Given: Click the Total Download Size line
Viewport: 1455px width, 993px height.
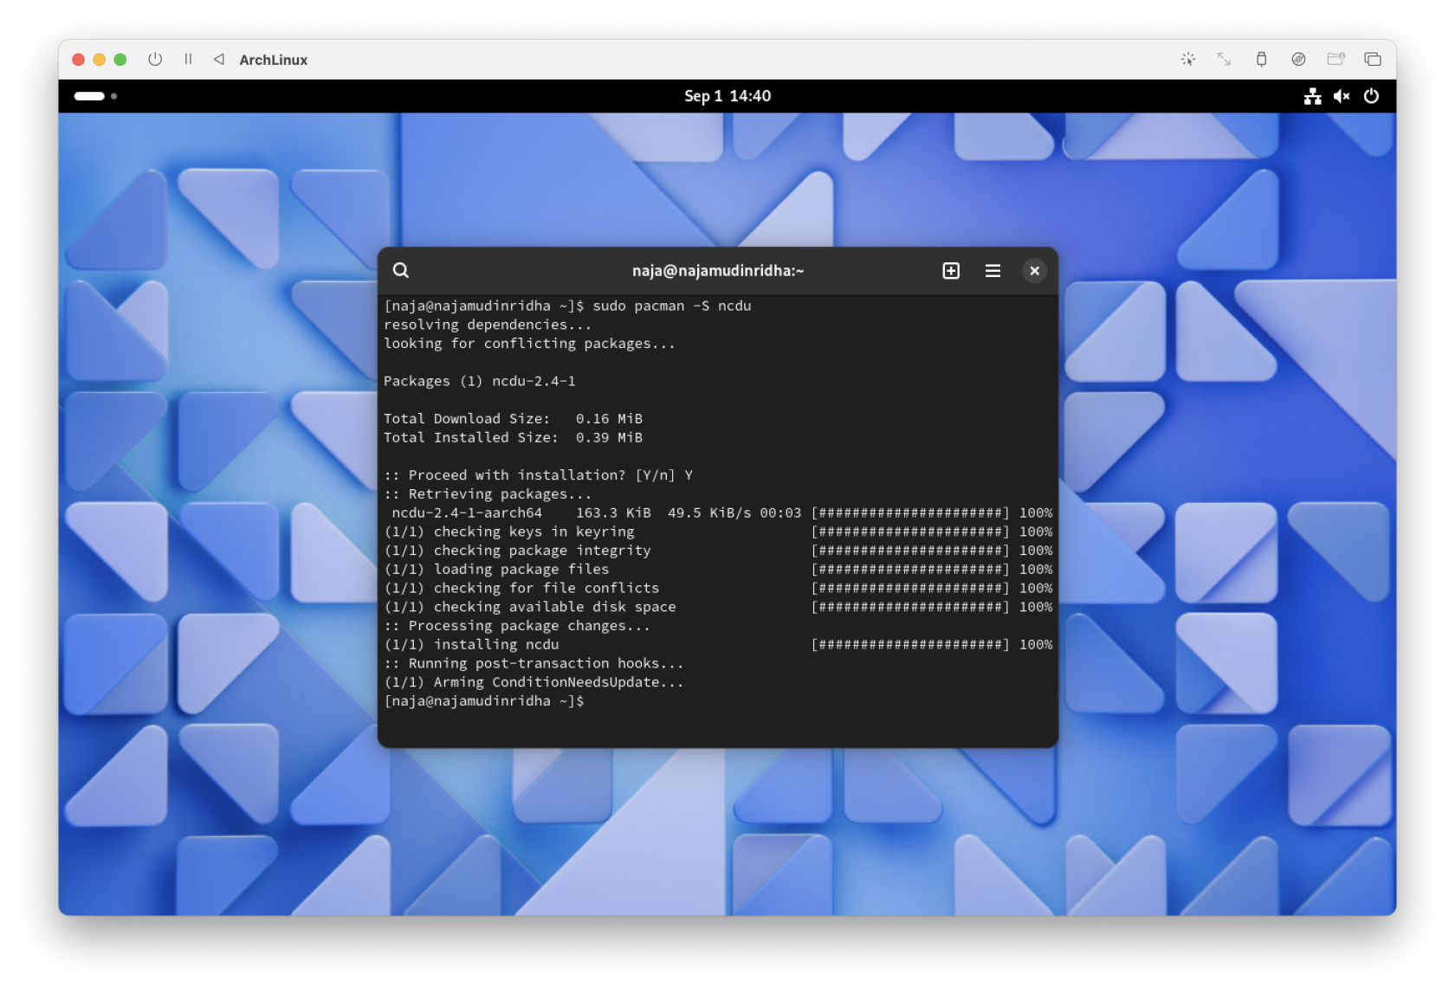Looking at the screenshot, I should (x=513, y=419).
